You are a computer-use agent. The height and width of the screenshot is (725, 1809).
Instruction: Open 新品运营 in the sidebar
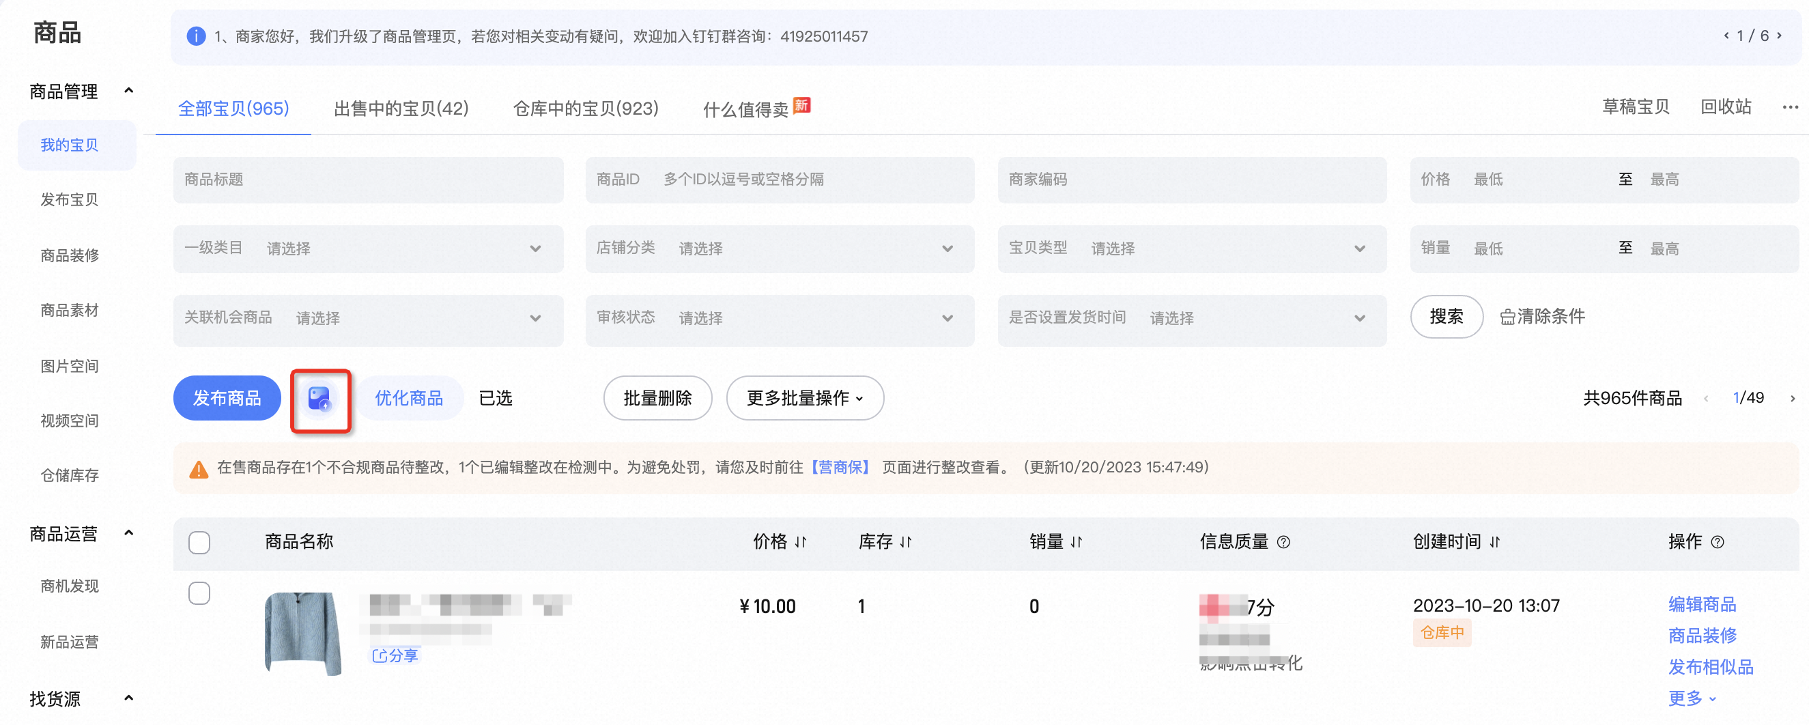pos(70,642)
